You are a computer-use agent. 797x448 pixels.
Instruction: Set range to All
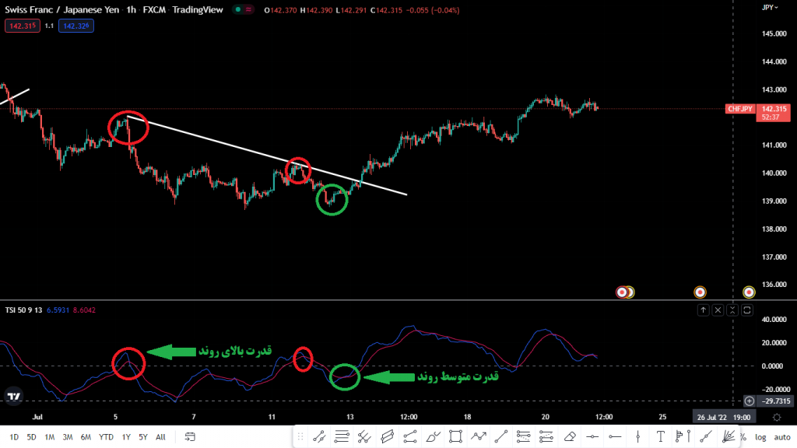click(x=160, y=437)
